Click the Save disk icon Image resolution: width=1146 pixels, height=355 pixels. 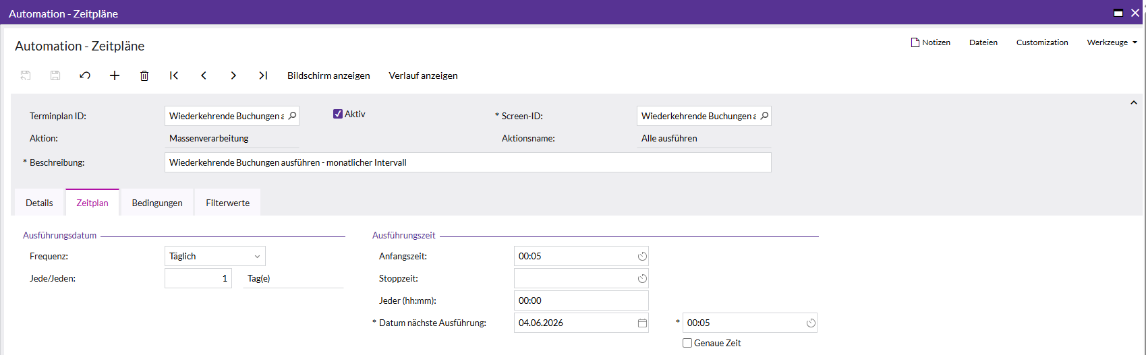tap(55, 75)
